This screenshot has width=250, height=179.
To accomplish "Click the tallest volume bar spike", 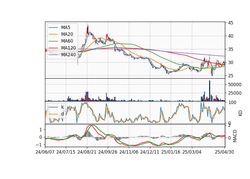I will point(210,91).
